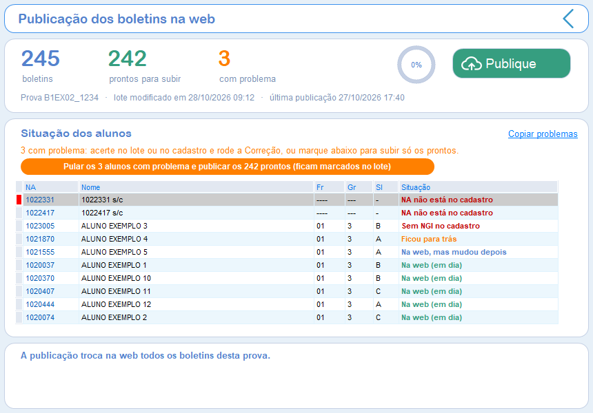Click 'Ficou para trás' status
Viewport: 593px width, 413px height.
[x=429, y=239]
